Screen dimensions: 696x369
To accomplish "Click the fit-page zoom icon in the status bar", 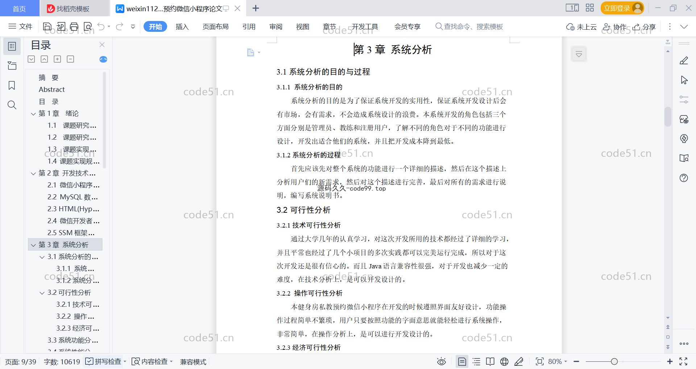I will 539,361.
